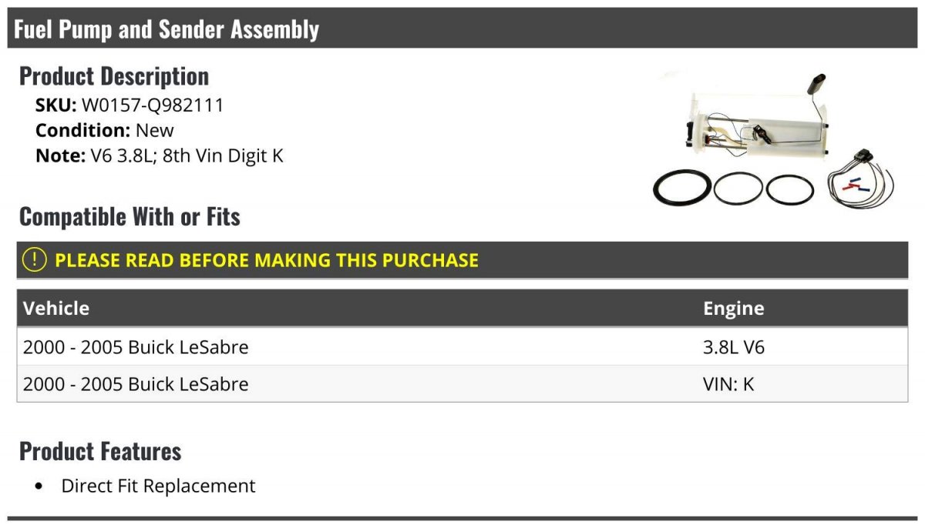Screen dimensions: 925x528
Task: Click the Direct Fit Replacement bullet item
Action: point(158,486)
